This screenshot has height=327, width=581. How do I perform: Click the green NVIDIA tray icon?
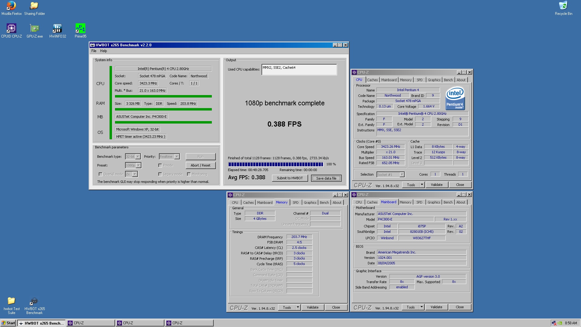tap(560, 323)
